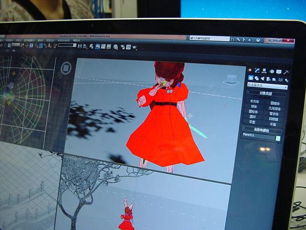Click the 长方体 box button

(255, 102)
